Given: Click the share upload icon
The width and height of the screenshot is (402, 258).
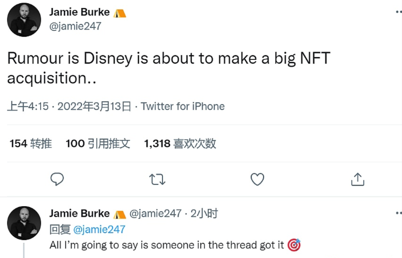Looking at the screenshot, I should 358,179.
